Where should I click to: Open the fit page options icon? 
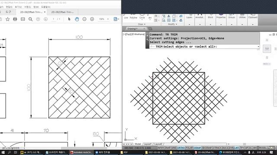(x=116, y=19)
